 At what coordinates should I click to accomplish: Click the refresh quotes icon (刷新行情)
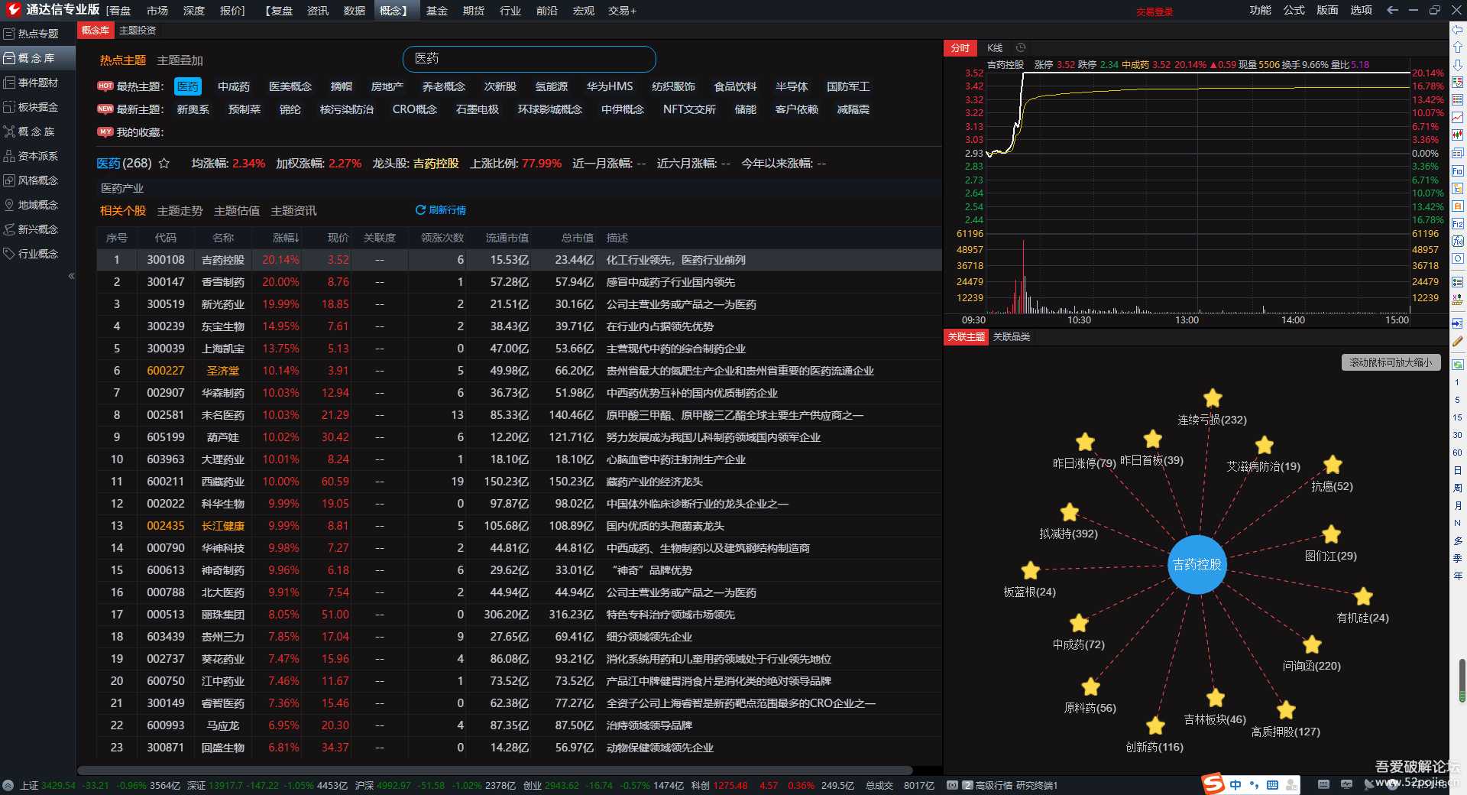(420, 210)
